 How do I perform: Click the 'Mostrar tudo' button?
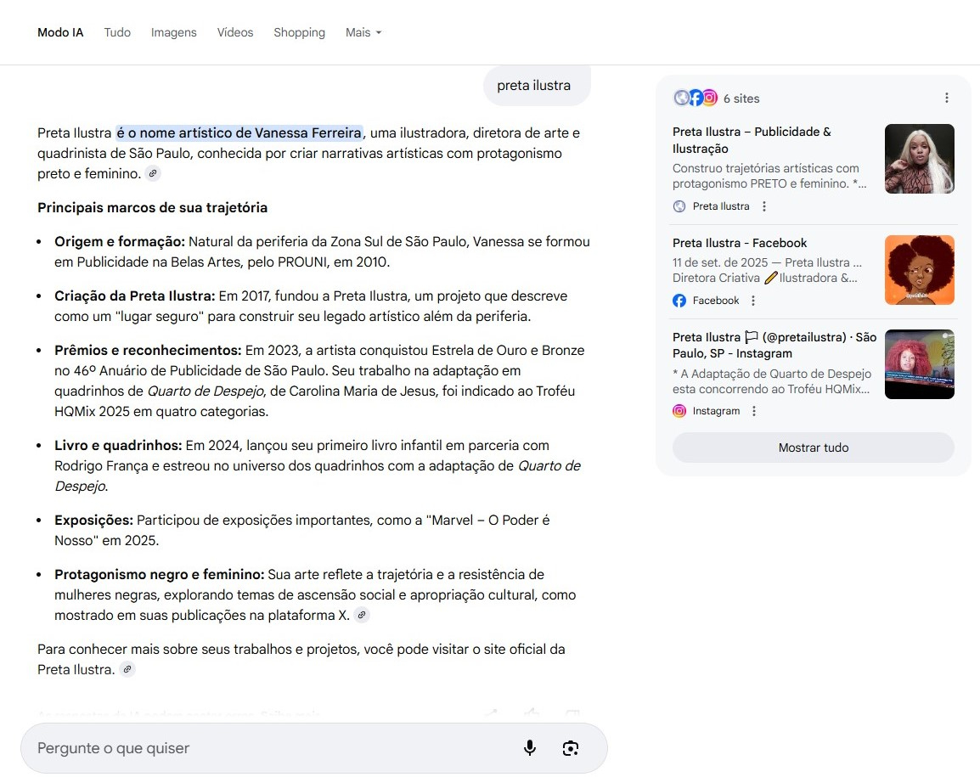tap(813, 448)
